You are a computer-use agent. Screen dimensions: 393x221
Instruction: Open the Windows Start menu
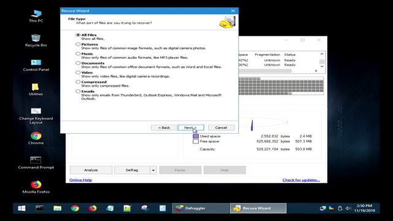[22, 208]
